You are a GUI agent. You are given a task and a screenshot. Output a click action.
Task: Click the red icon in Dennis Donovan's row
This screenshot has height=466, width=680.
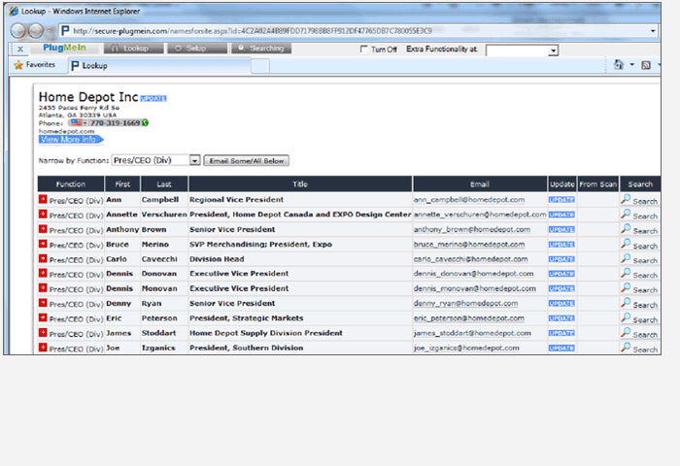[43, 273]
